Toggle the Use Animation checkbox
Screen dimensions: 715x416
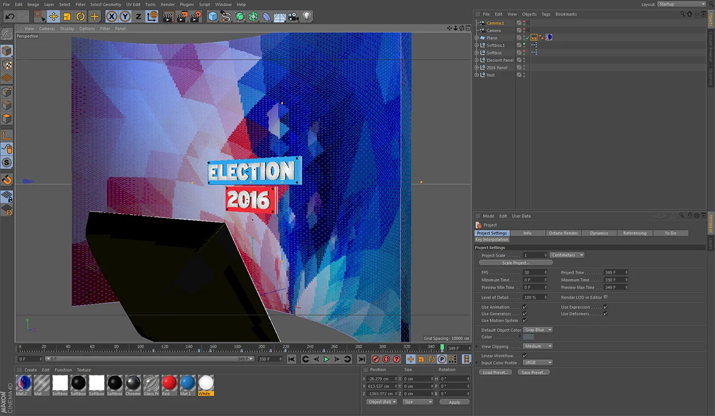tap(525, 307)
